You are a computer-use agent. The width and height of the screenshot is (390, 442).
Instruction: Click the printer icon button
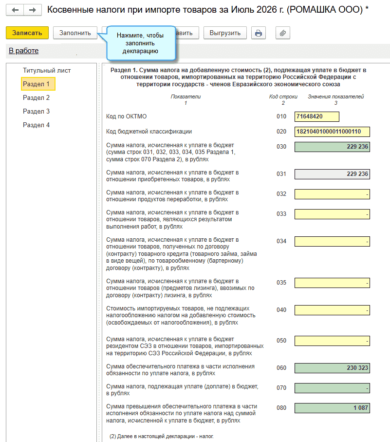259,33
